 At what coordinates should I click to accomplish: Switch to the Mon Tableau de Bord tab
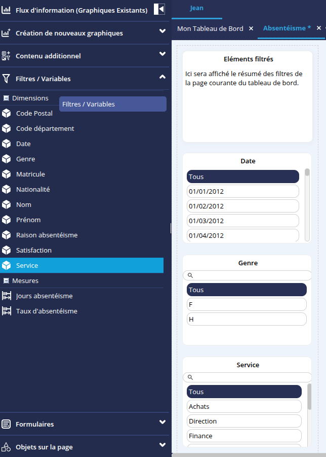[210, 29]
